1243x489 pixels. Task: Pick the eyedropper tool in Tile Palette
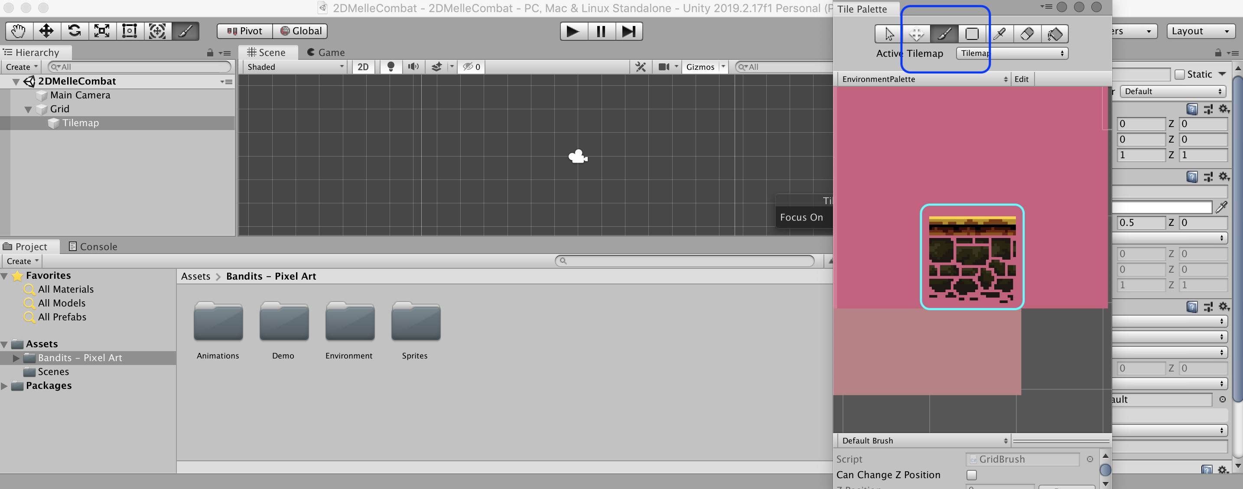[999, 34]
